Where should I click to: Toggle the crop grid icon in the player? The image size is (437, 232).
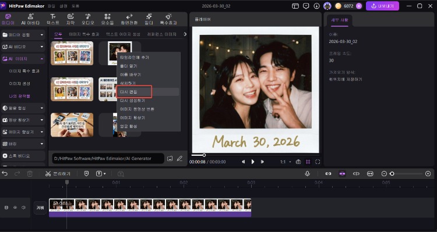click(x=308, y=162)
